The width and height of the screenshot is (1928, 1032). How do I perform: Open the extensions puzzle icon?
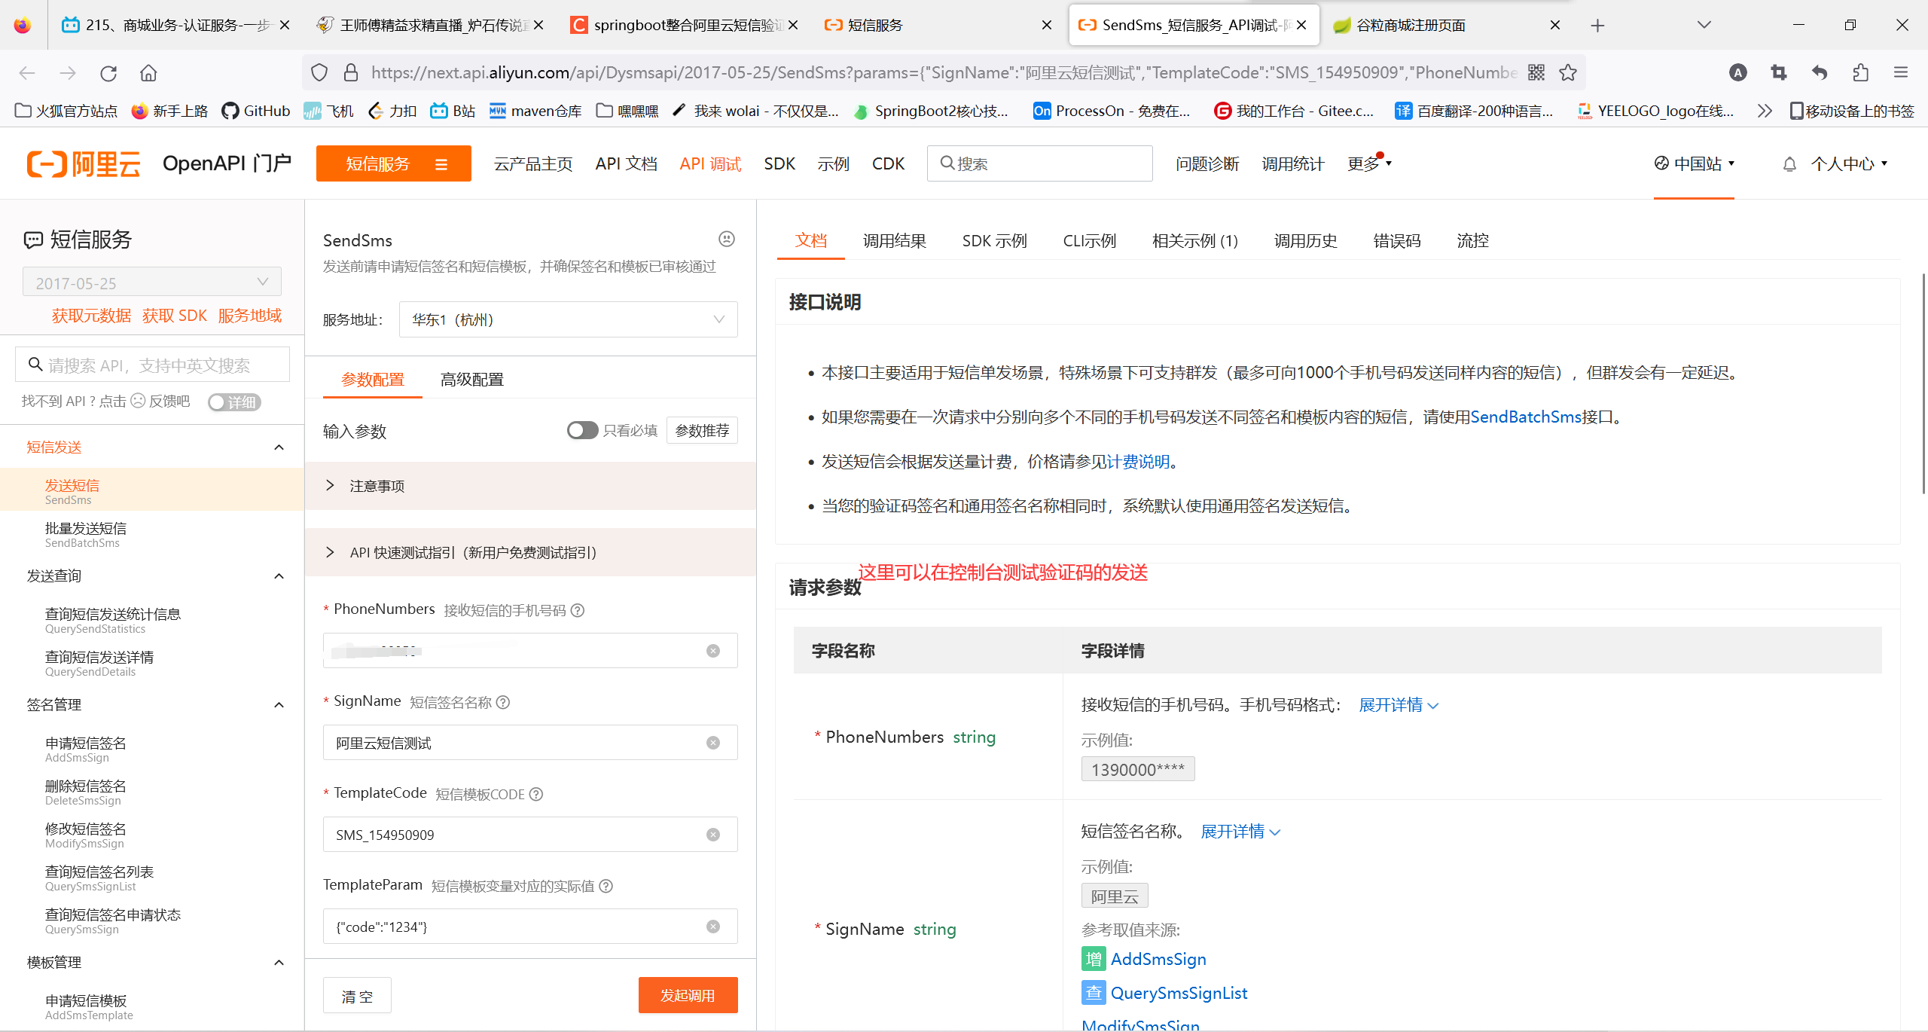pos(1860,72)
